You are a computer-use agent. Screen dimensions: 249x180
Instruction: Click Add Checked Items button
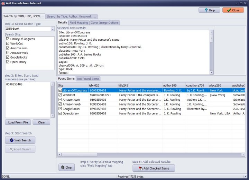tap(154, 168)
